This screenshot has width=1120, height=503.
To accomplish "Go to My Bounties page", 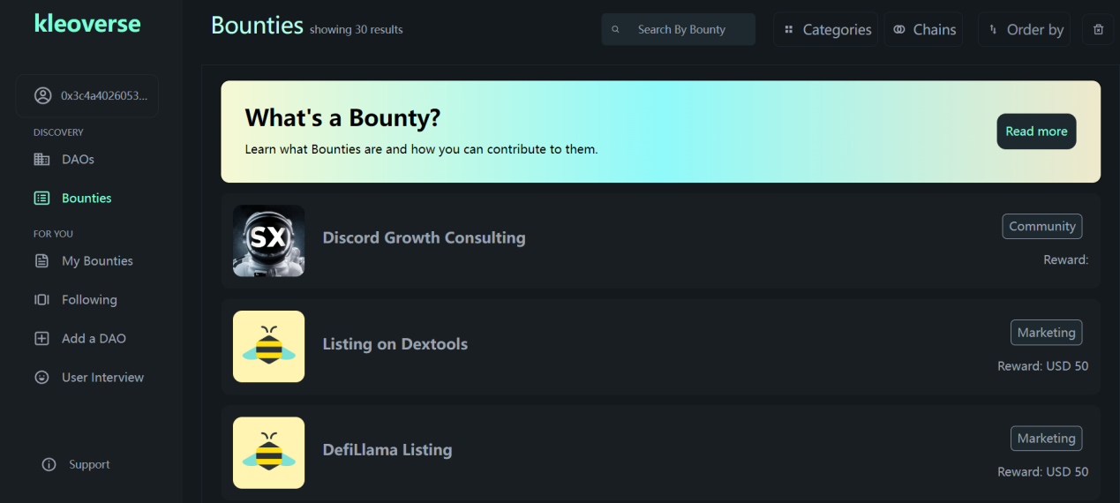I will [x=97, y=261].
